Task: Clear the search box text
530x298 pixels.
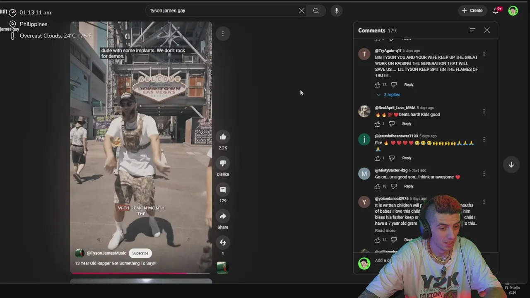Action: pyautogui.click(x=301, y=11)
